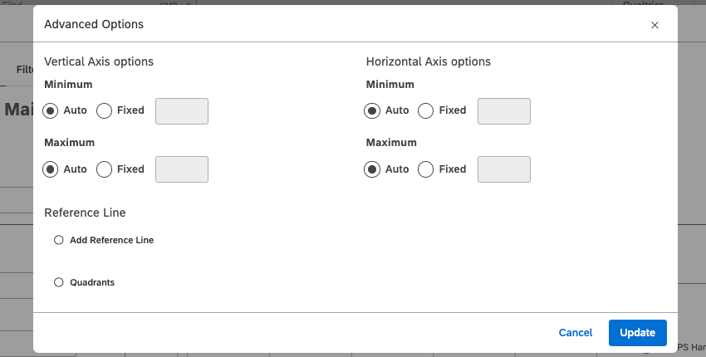706x357 pixels.
Task: Click the blue Update button
Action: pyautogui.click(x=637, y=332)
